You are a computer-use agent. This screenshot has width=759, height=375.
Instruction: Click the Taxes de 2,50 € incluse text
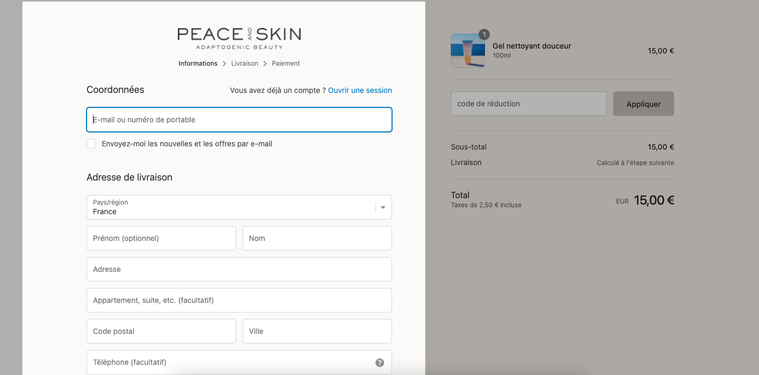[486, 205]
